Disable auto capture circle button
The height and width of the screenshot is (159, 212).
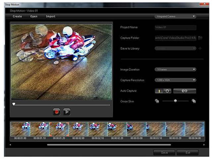(167, 91)
